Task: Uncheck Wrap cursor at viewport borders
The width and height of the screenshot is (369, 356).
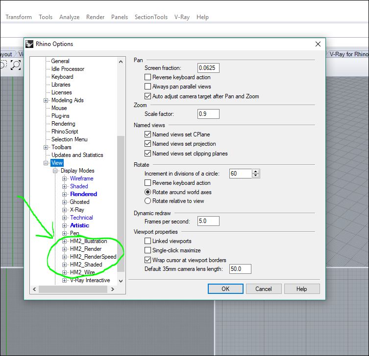Action: coord(148,260)
